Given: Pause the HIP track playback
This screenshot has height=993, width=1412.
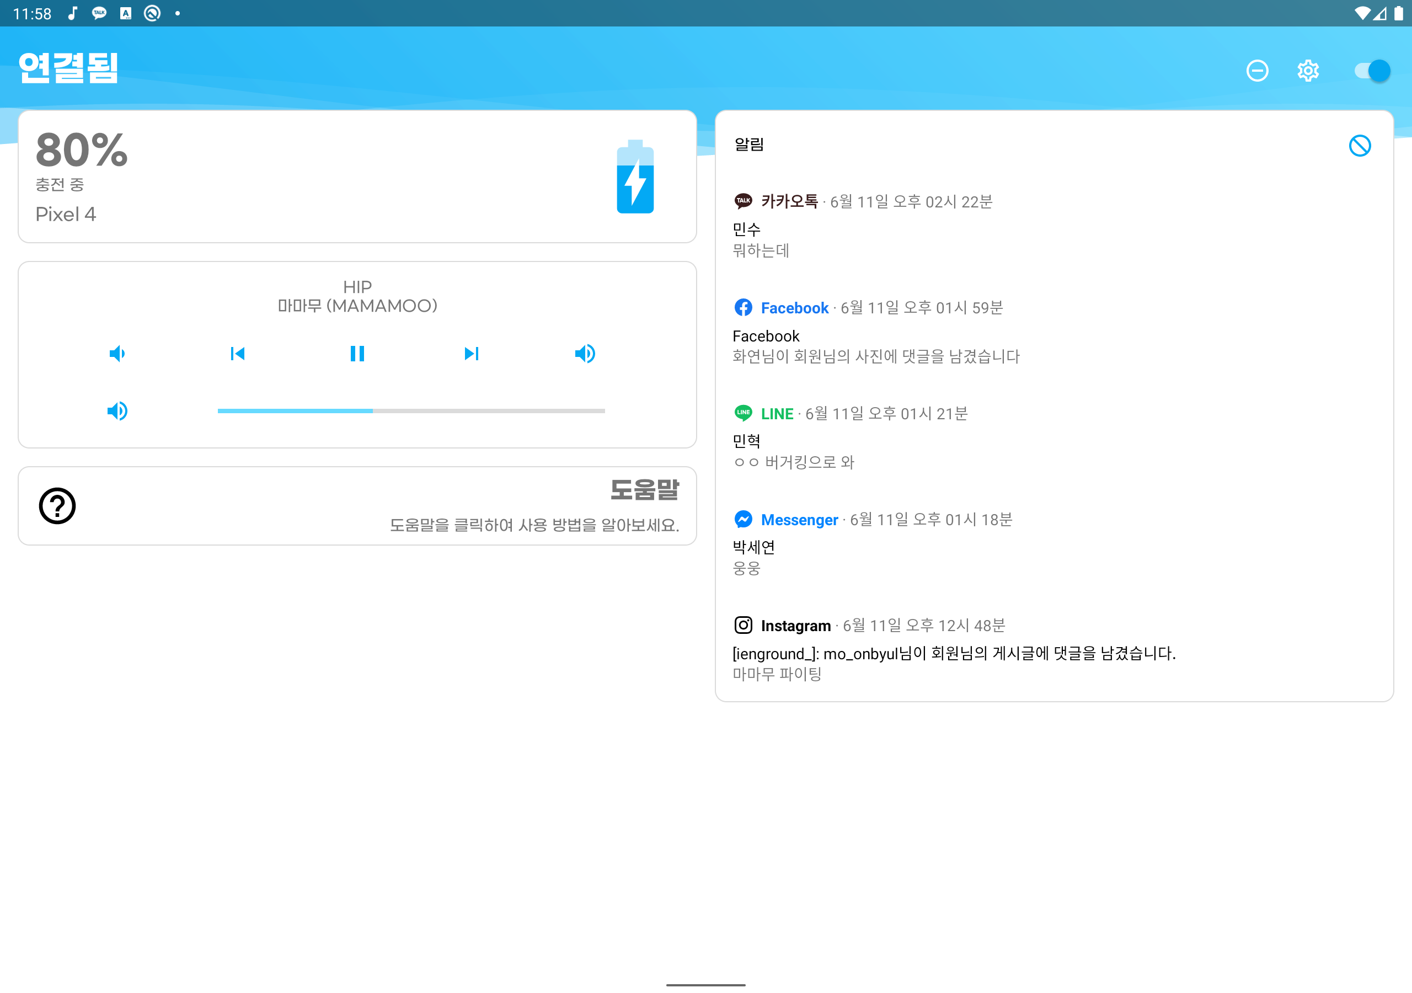Looking at the screenshot, I should click(357, 354).
